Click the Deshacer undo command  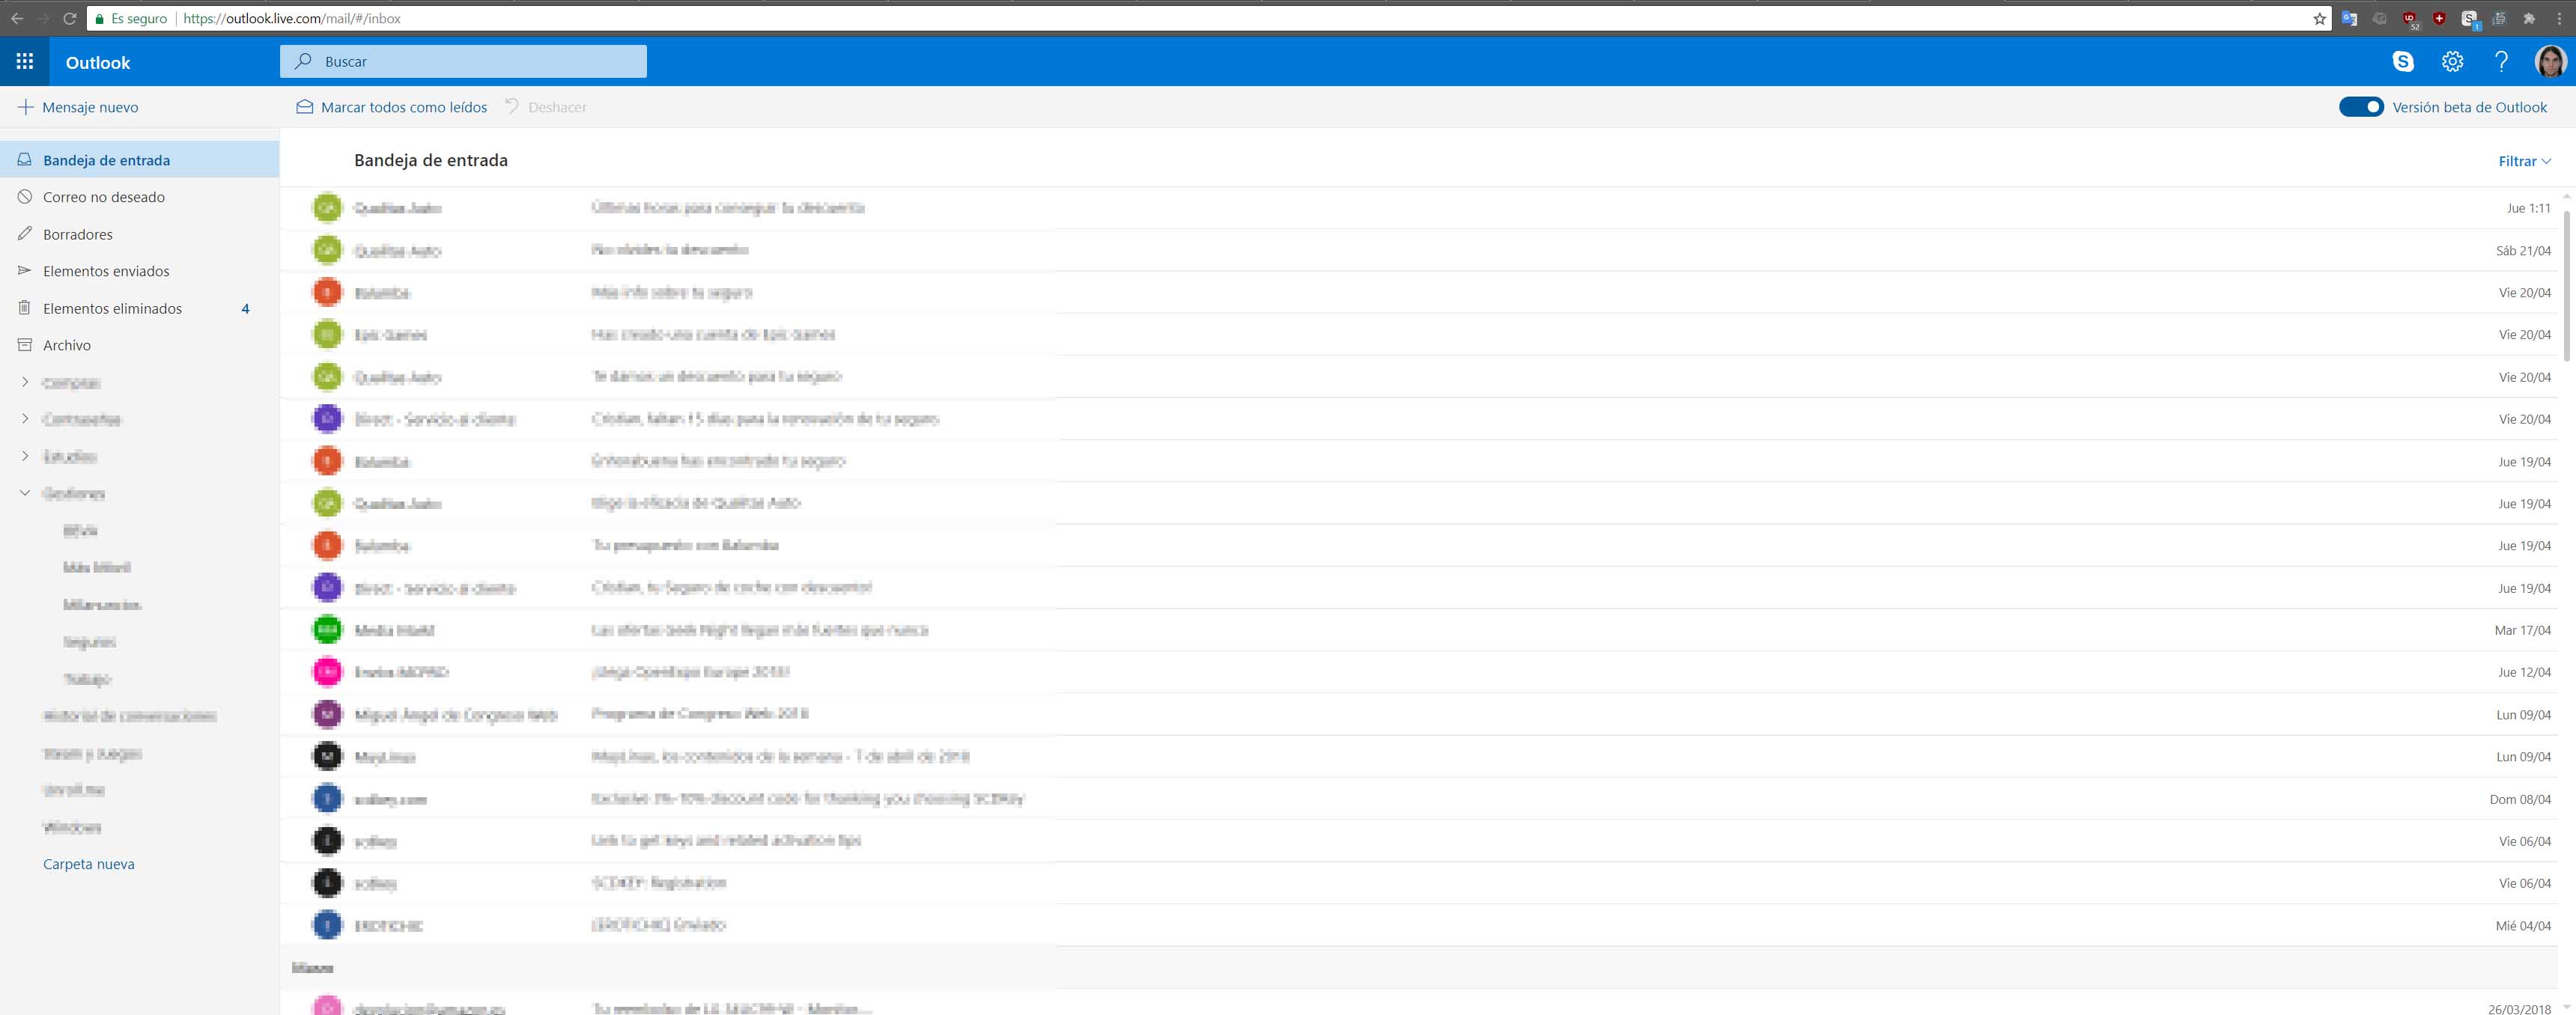pyautogui.click(x=546, y=107)
